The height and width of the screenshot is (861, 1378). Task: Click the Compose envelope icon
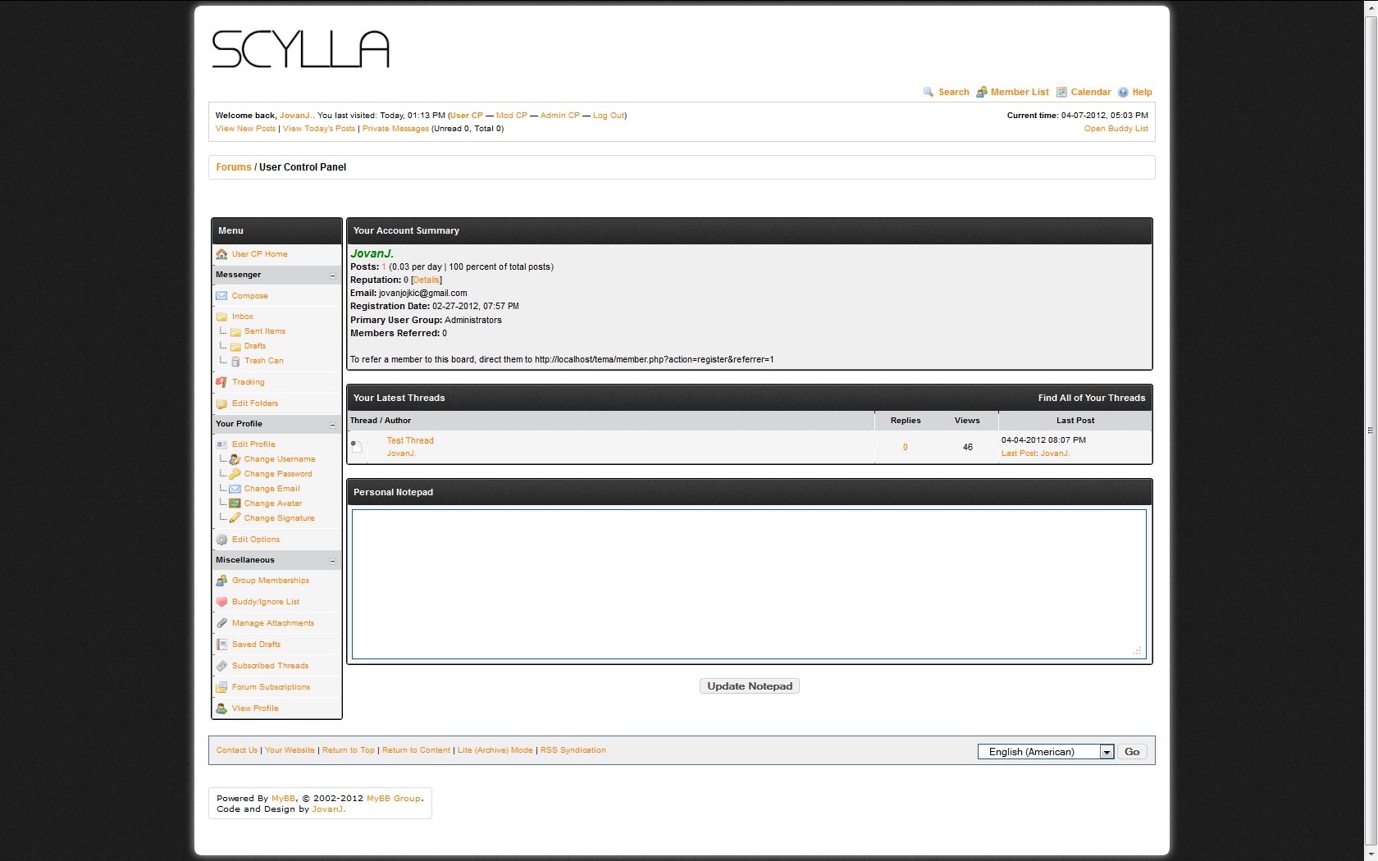(221, 296)
